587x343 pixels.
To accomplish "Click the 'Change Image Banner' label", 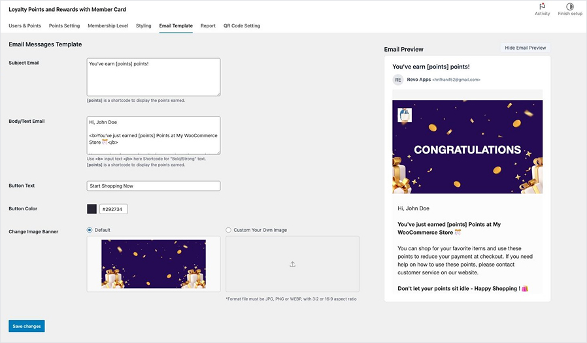I will point(33,231).
